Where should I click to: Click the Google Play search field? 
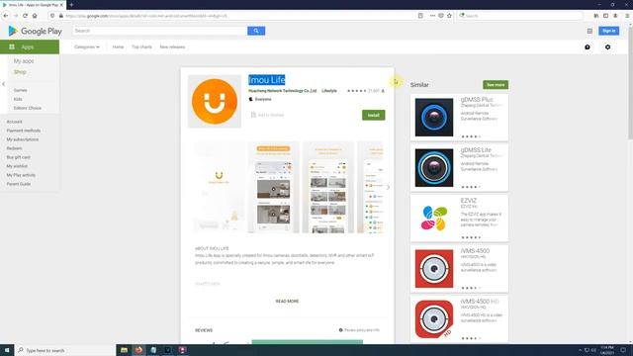(x=160, y=31)
